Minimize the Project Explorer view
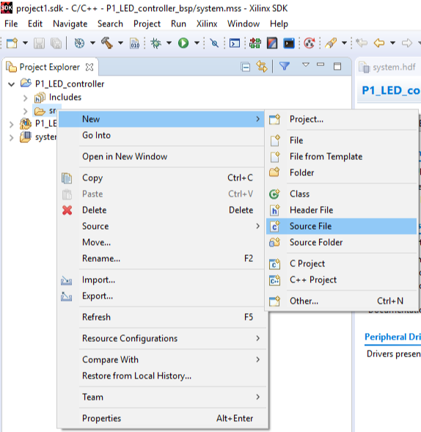This screenshot has width=421, height=432. [321, 65]
